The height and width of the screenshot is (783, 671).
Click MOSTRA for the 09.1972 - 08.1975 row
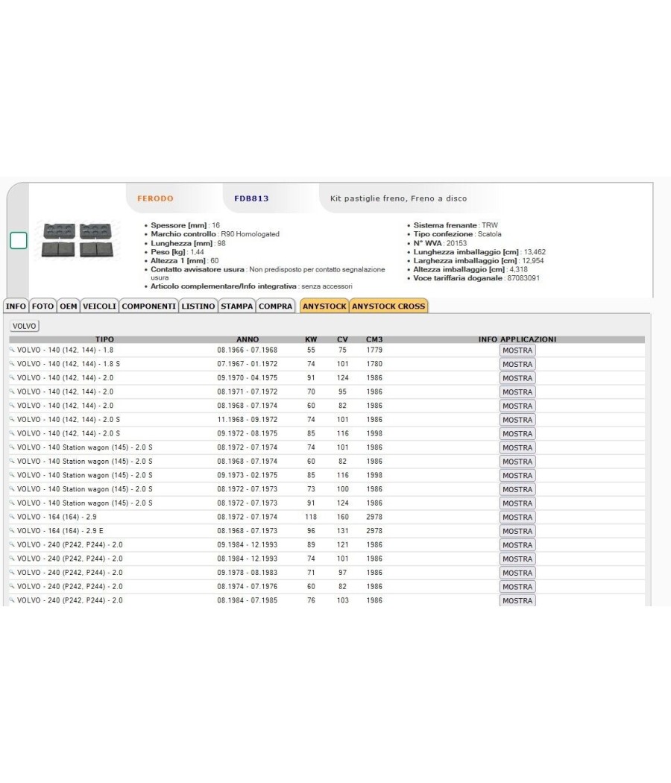pyautogui.click(x=517, y=434)
